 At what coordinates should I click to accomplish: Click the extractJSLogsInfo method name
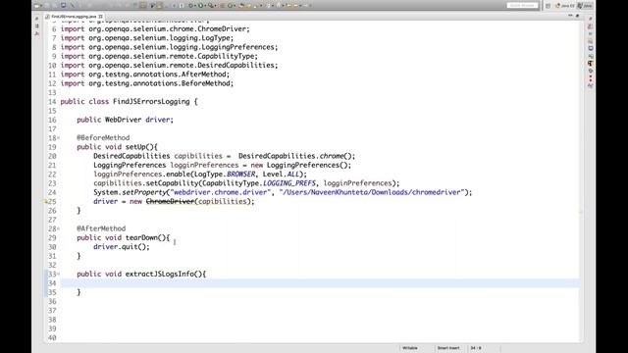(x=159, y=275)
